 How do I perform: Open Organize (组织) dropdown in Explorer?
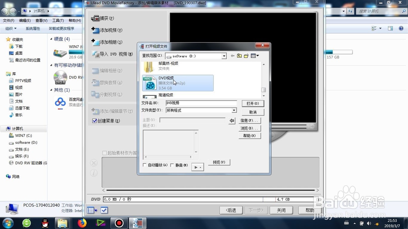click(11, 29)
